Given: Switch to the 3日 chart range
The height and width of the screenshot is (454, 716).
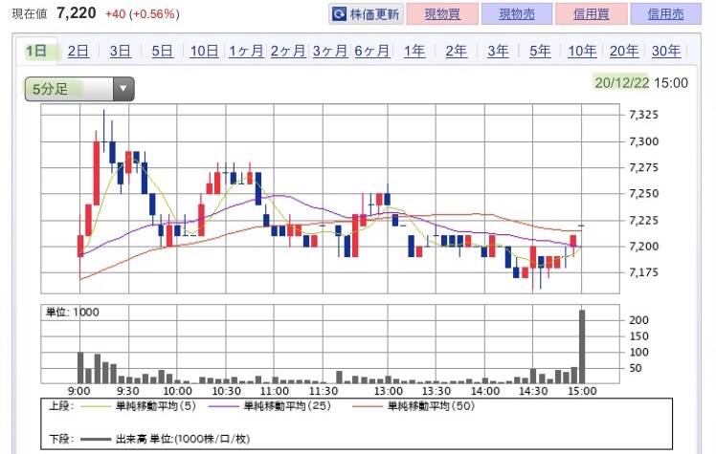Looking at the screenshot, I should pyautogui.click(x=120, y=51).
